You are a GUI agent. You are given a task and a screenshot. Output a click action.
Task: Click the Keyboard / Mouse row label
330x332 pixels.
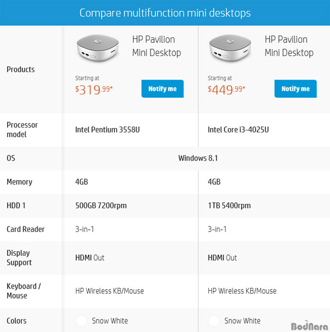pyautogui.click(x=24, y=291)
